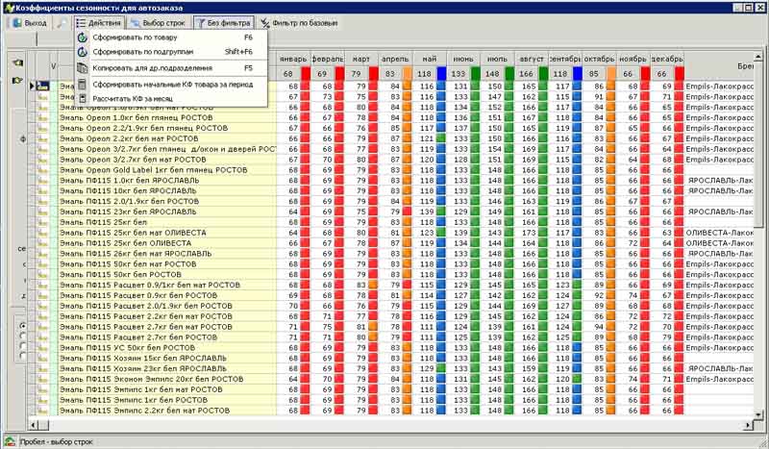Click the Выход exit toolbar button

30,23
